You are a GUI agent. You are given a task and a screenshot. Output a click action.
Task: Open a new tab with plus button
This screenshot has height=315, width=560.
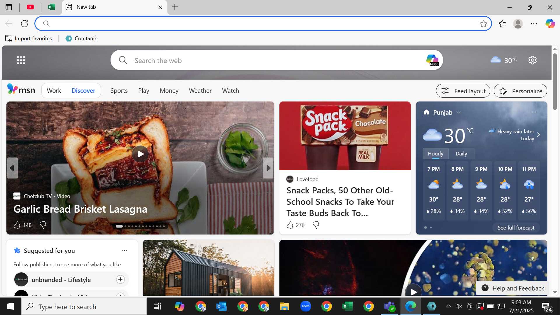(x=175, y=7)
